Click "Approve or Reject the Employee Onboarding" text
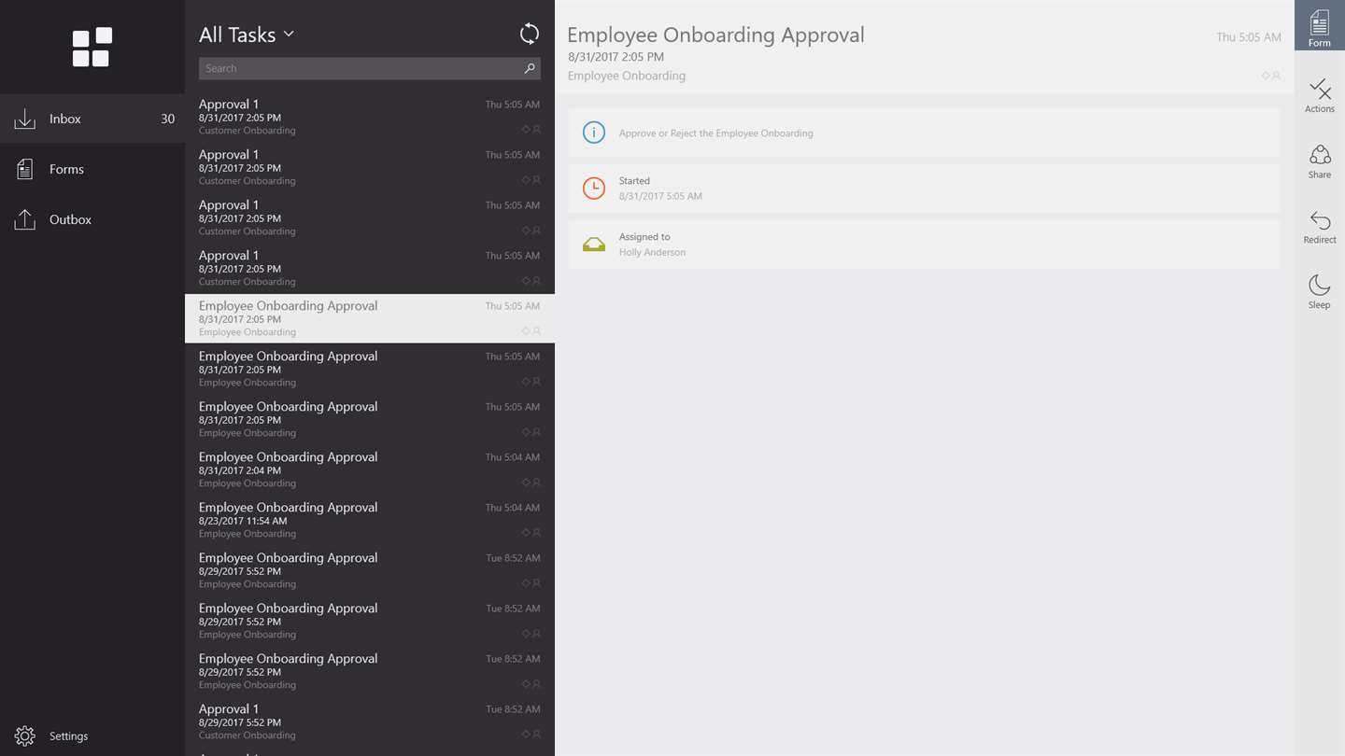 tap(715, 133)
